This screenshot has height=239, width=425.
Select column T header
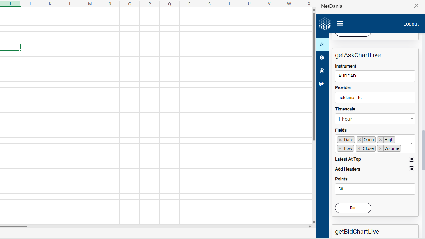(229, 4)
